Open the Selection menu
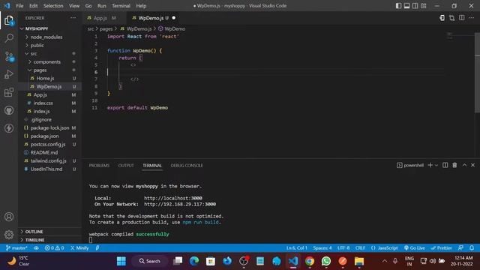 point(53,6)
